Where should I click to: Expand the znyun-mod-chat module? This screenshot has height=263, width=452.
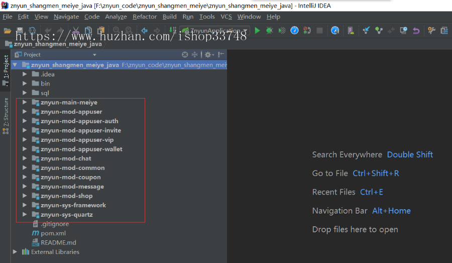(x=25, y=158)
